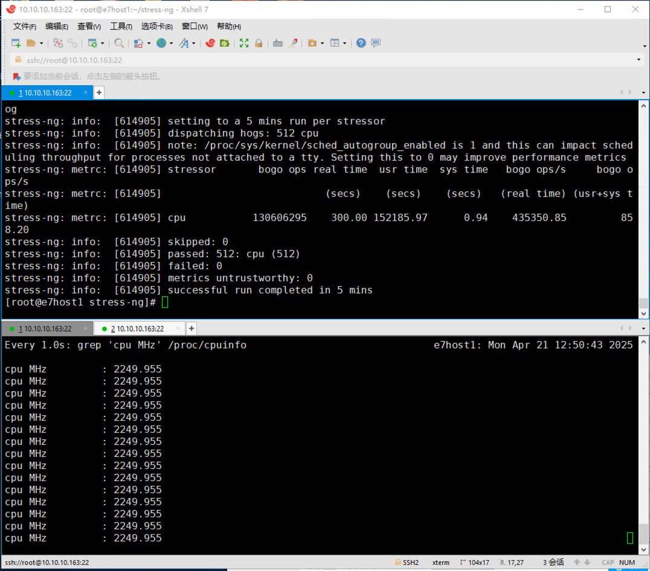
Task: Open session properties gear icon
Action: coord(92,43)
